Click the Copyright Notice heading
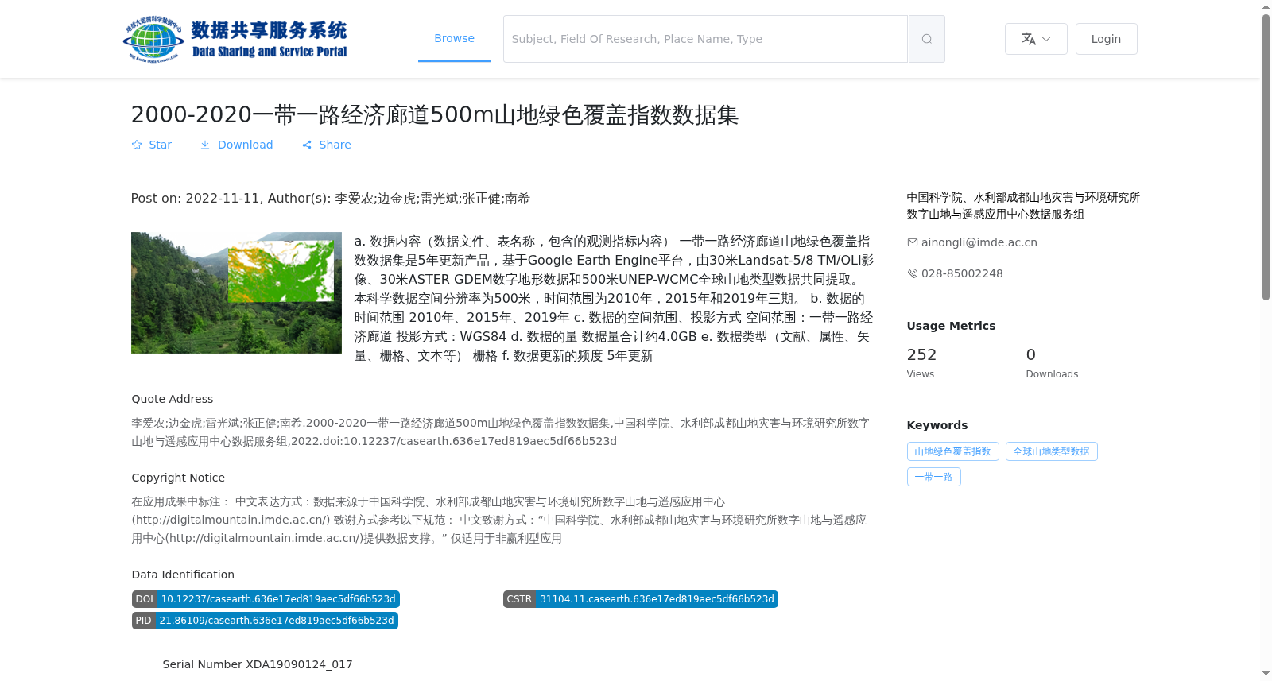The image size is (1272, 681). pyautogui.click(x=178, y=478)
